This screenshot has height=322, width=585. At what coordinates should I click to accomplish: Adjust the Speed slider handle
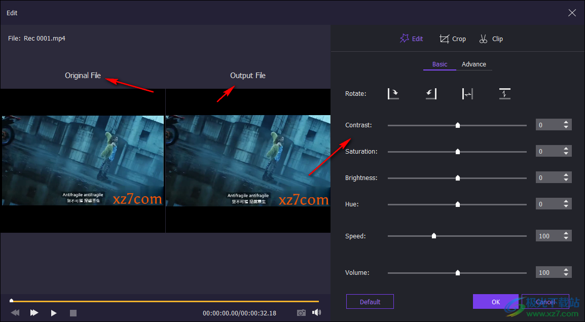pos(434,236)
